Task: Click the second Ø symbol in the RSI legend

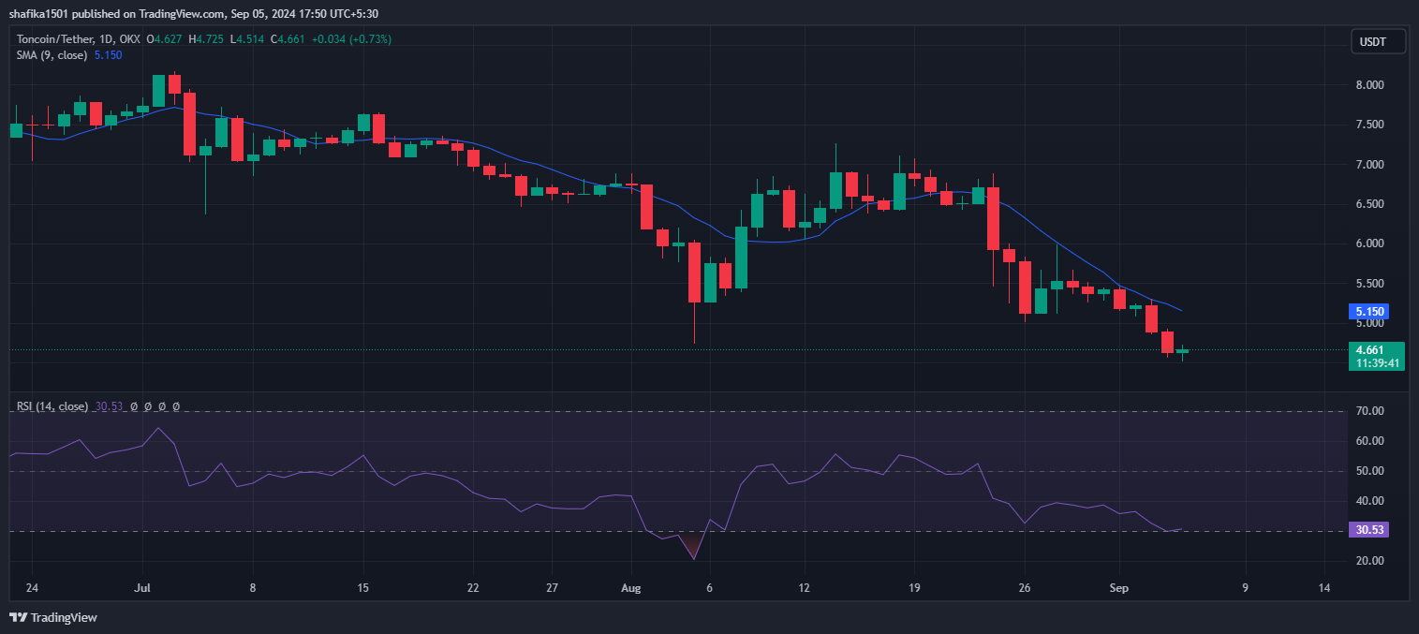Action: pos(148,406)
